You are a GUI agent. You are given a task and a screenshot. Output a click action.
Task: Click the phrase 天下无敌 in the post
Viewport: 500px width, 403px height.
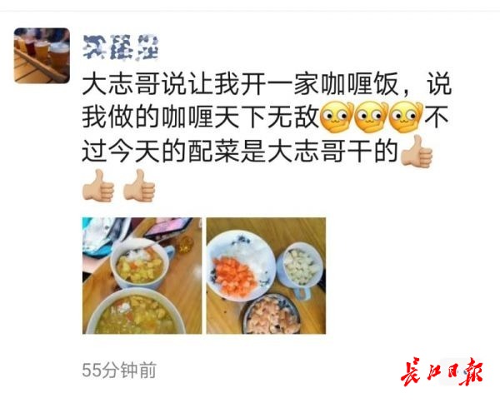click(267, 117)
